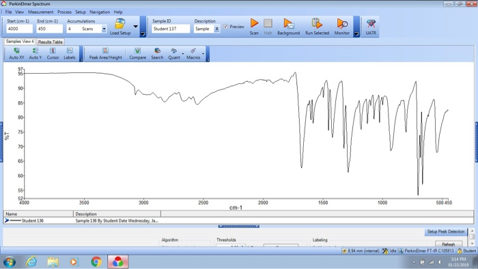Click the Setup Peak Detection button
Screen dimensions: 478x269
coord(446,232)
